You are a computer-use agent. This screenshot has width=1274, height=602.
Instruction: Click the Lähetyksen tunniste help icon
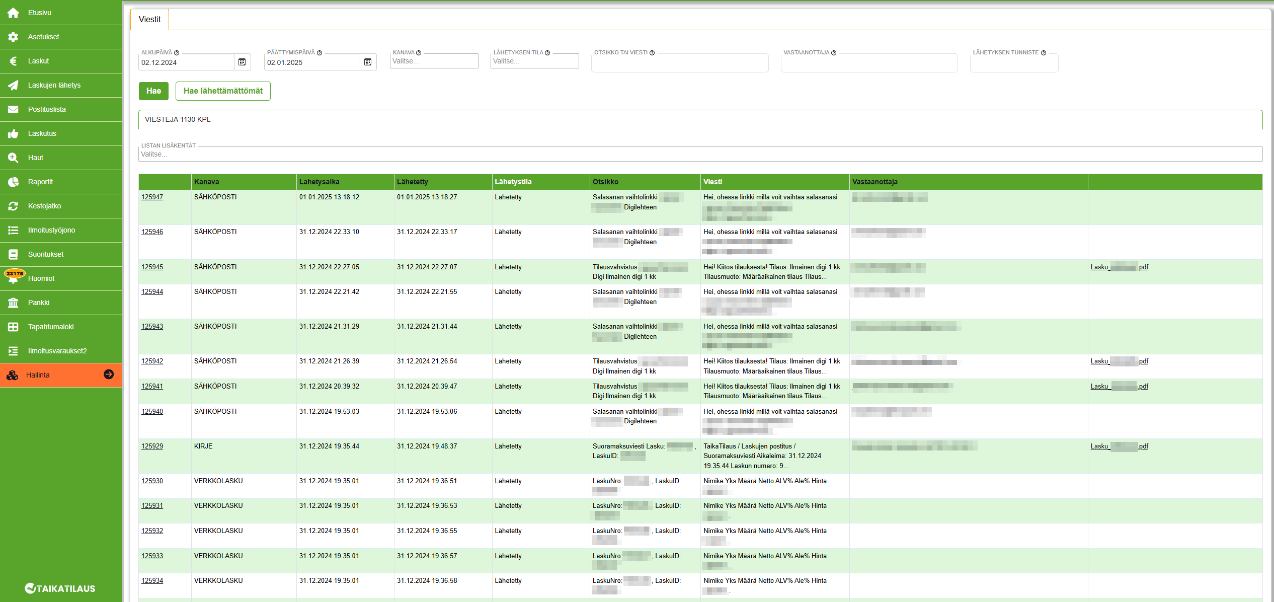pos(1044,53)
